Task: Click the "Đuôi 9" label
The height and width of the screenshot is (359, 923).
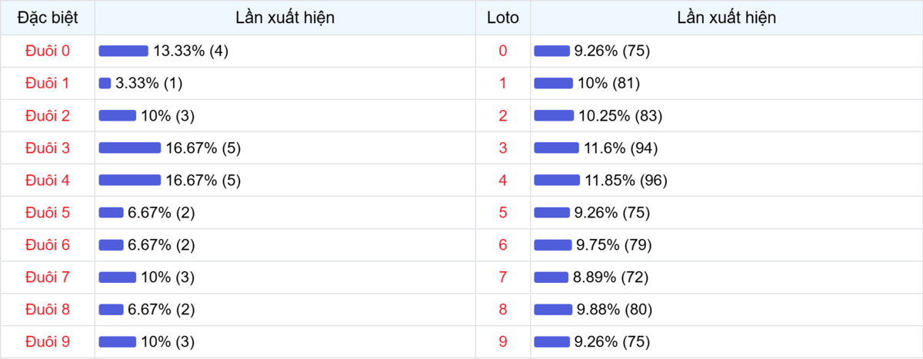Action: coord(48,341)
